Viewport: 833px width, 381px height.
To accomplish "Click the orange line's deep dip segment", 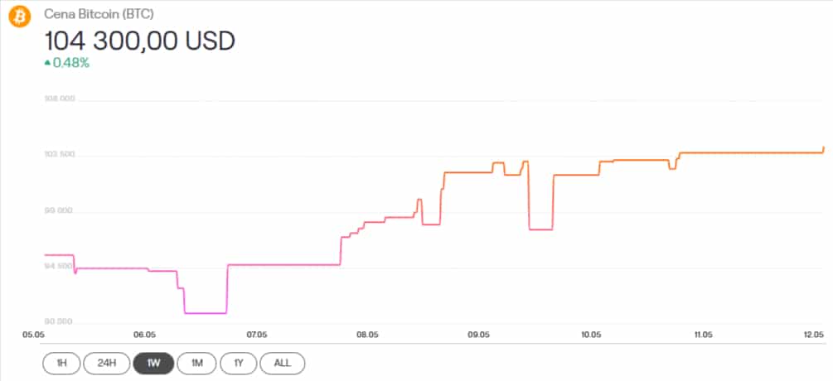I will click(x=540, y=229).
